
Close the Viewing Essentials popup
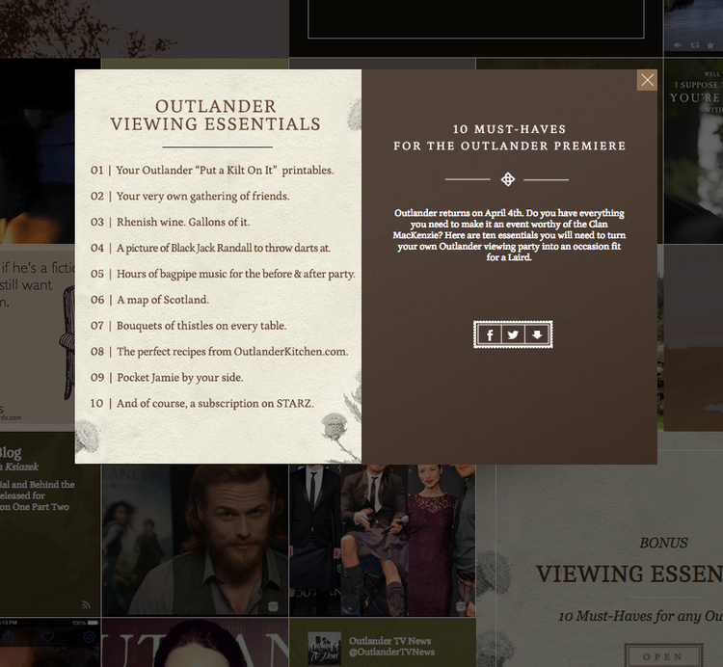[x=647, y=80]
